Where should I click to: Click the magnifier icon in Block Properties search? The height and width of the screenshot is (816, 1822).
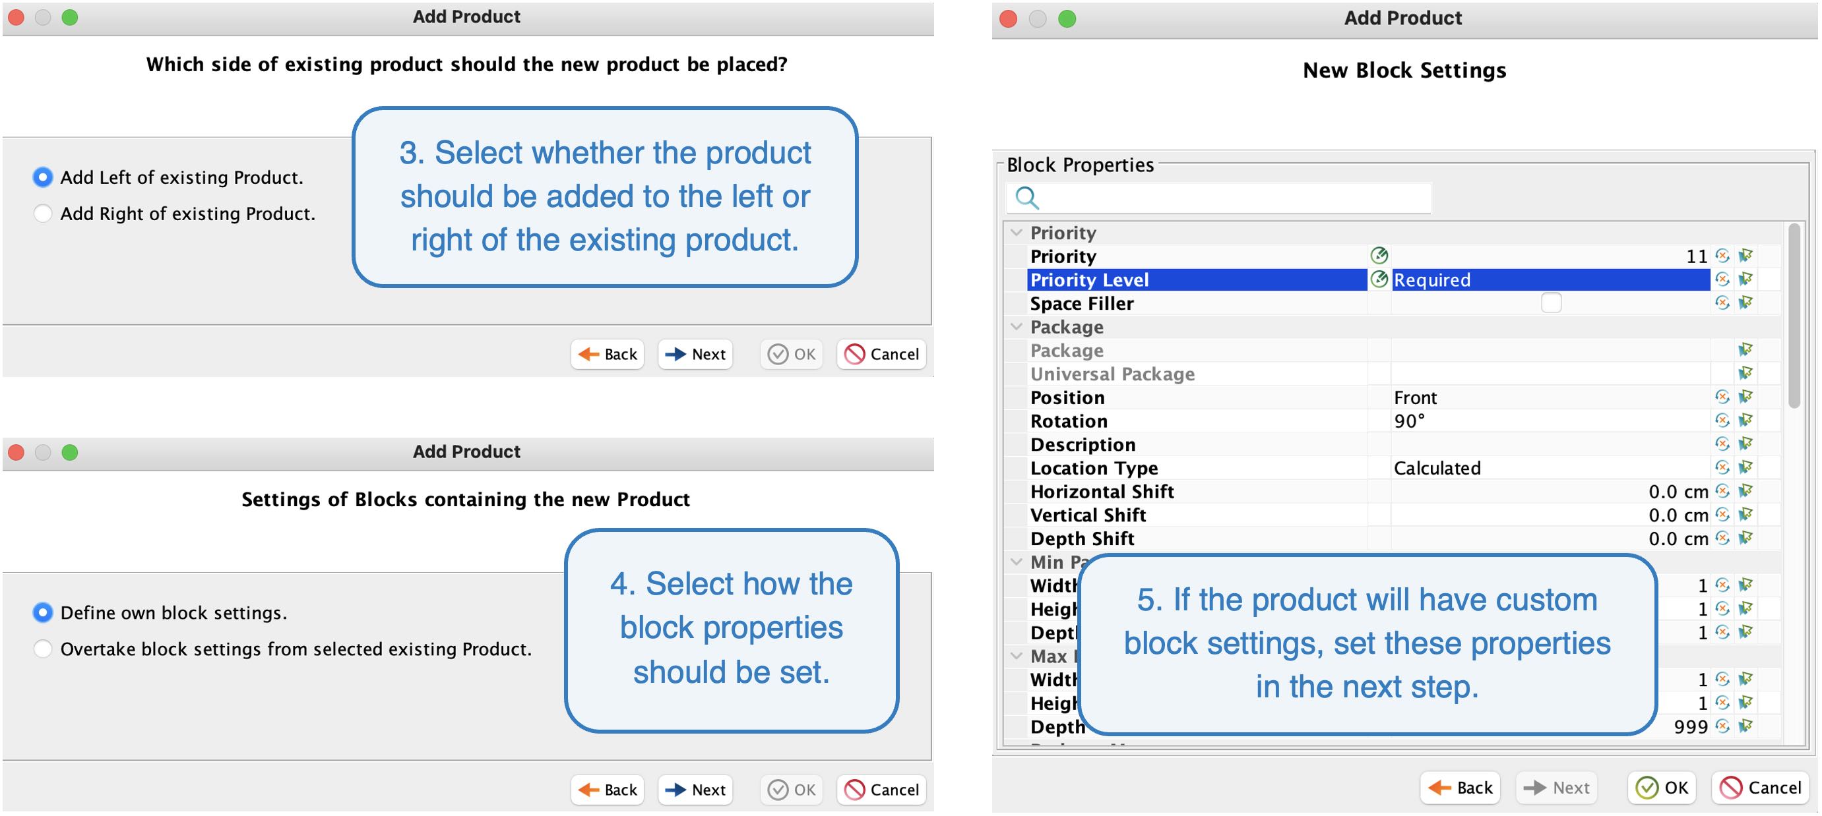1027,198
